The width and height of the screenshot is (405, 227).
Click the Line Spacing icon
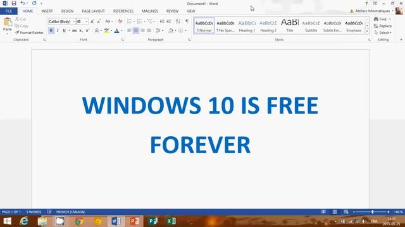pos(158,31)
